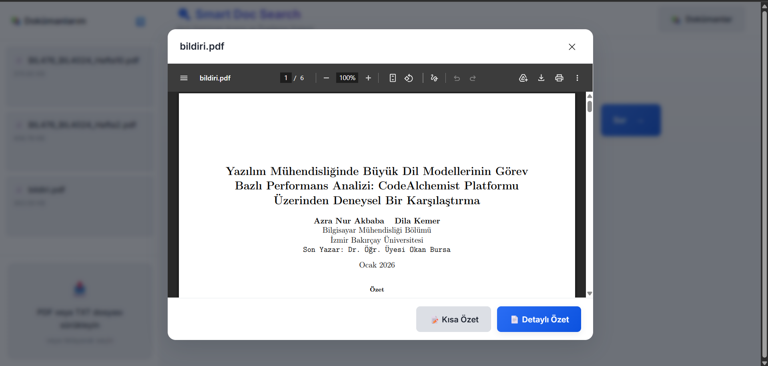Click the fit to page icon
This screenshot has height=366, width=768.
[393, 78]
